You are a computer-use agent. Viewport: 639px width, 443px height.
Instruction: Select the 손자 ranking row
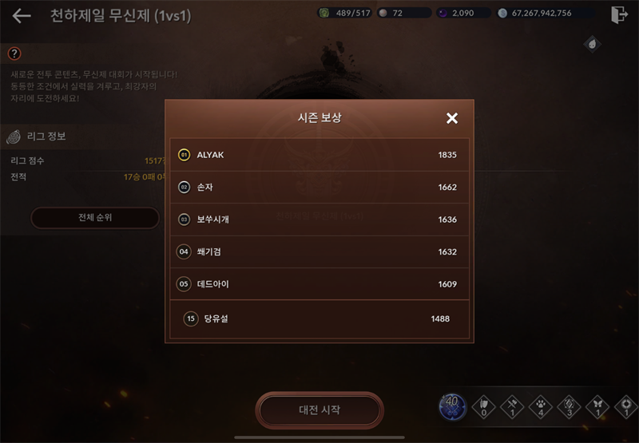coord(319,187)
